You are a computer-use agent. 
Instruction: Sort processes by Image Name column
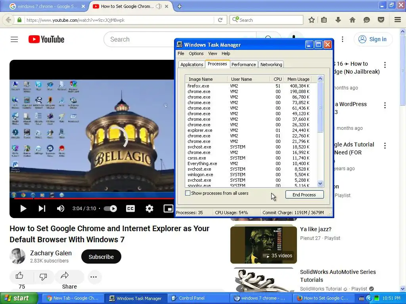coord(206,79)
